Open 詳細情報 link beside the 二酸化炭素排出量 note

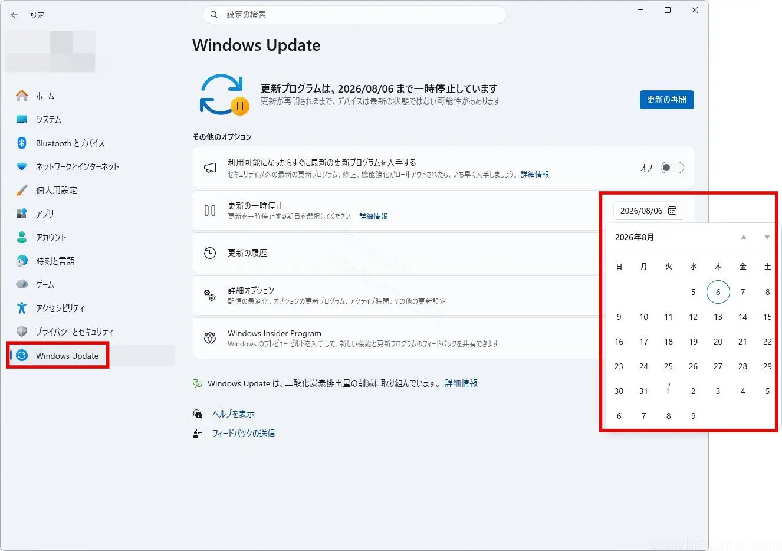pos(461,383)
